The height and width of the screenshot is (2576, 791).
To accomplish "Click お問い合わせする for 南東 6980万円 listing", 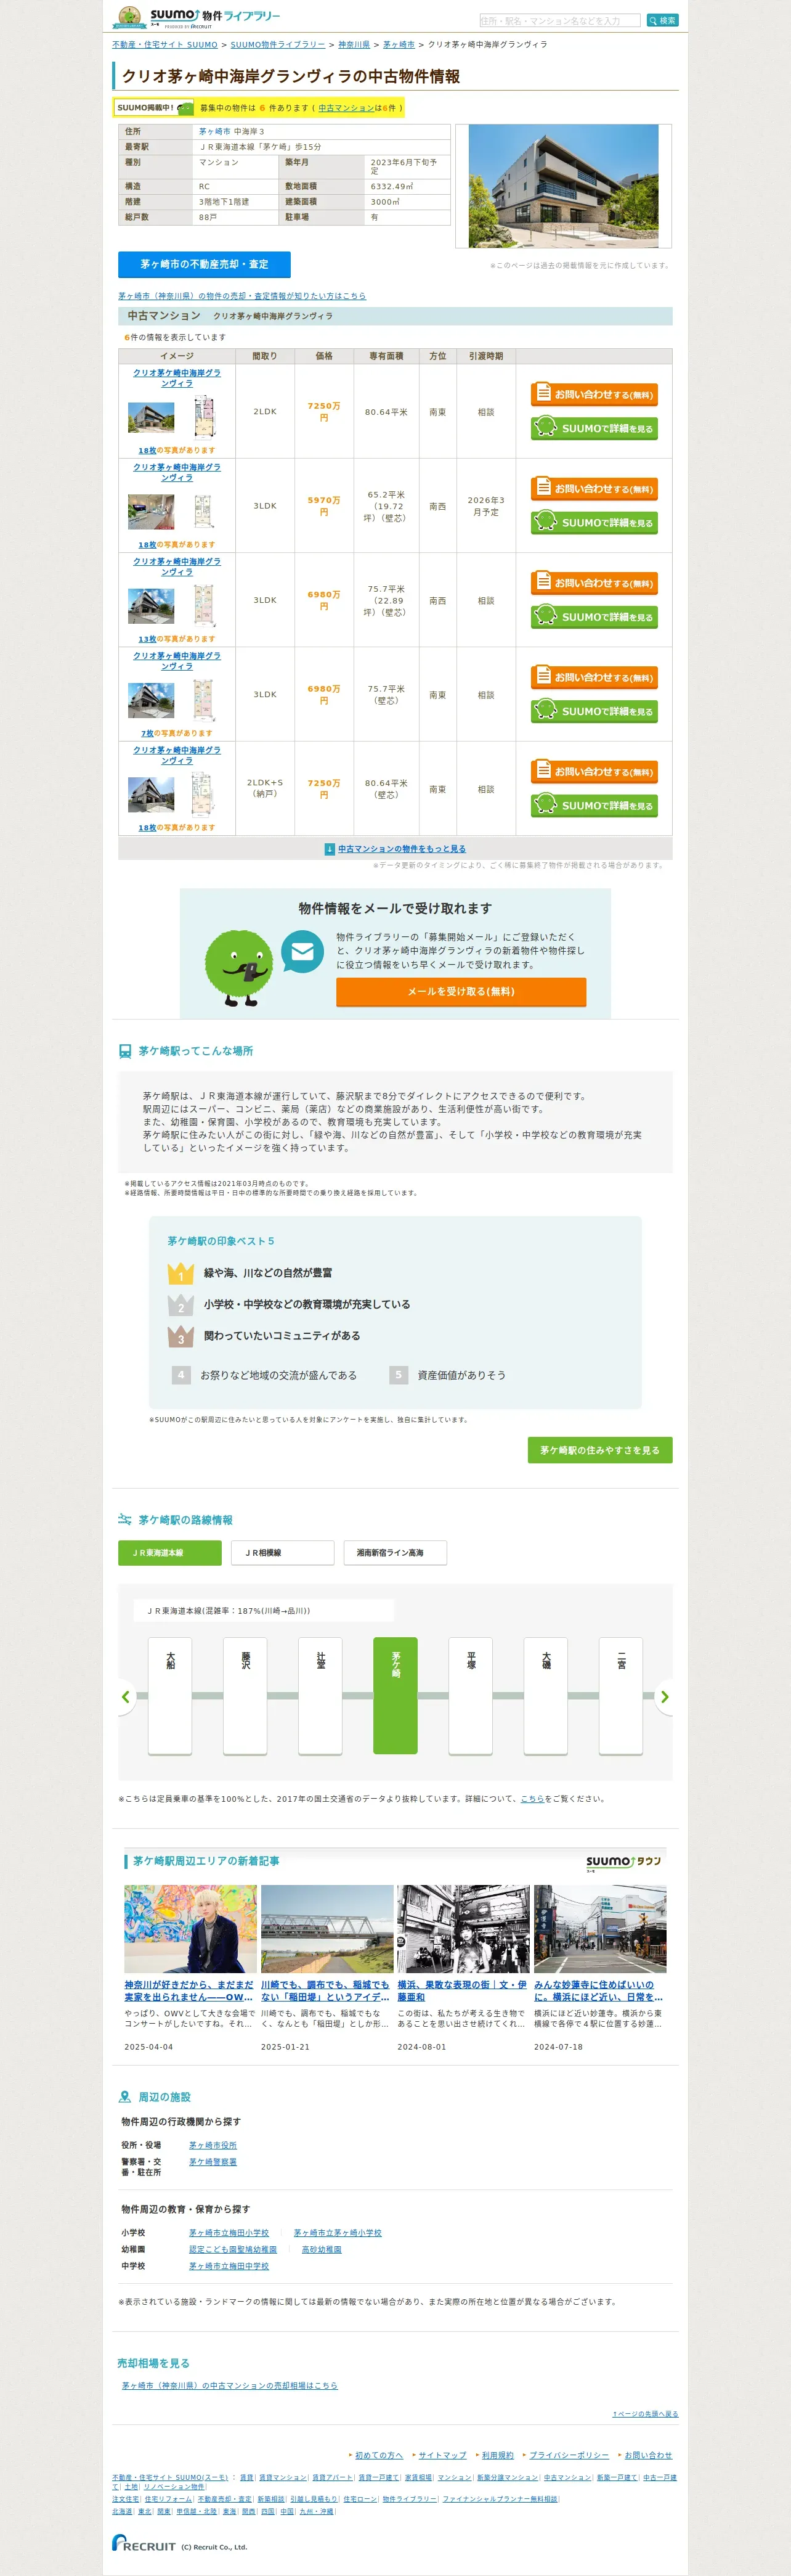I will coord(594,677).
